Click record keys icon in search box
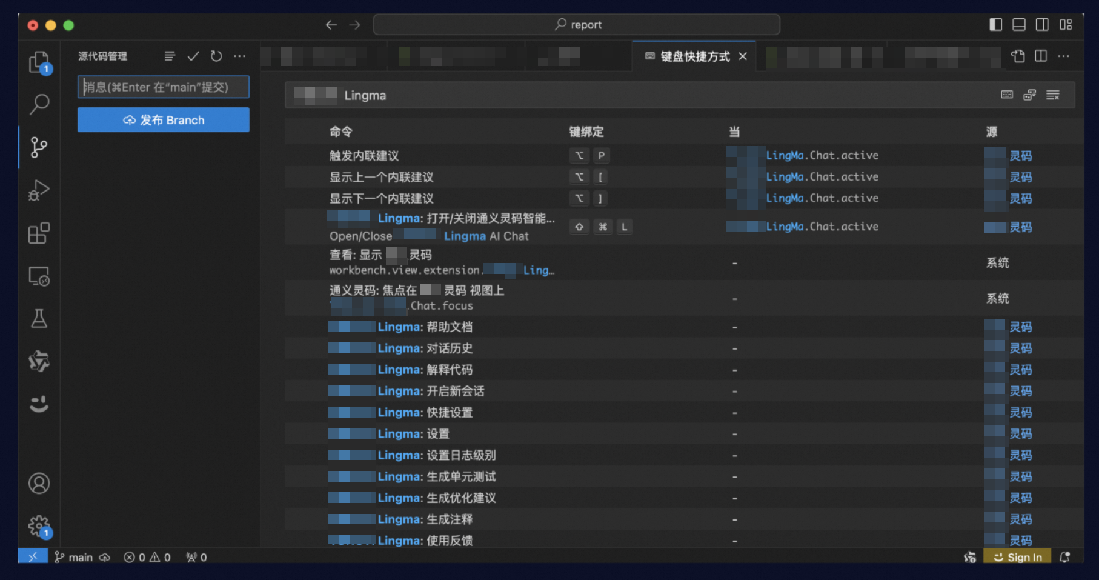1099x580 pixels. tap(1007, 95)
